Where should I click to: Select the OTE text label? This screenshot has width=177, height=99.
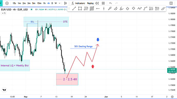click(65, 22)
